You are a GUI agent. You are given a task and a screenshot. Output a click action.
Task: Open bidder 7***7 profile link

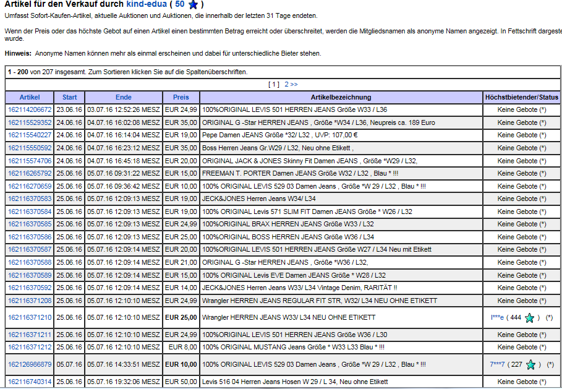[x=497, y=365]
